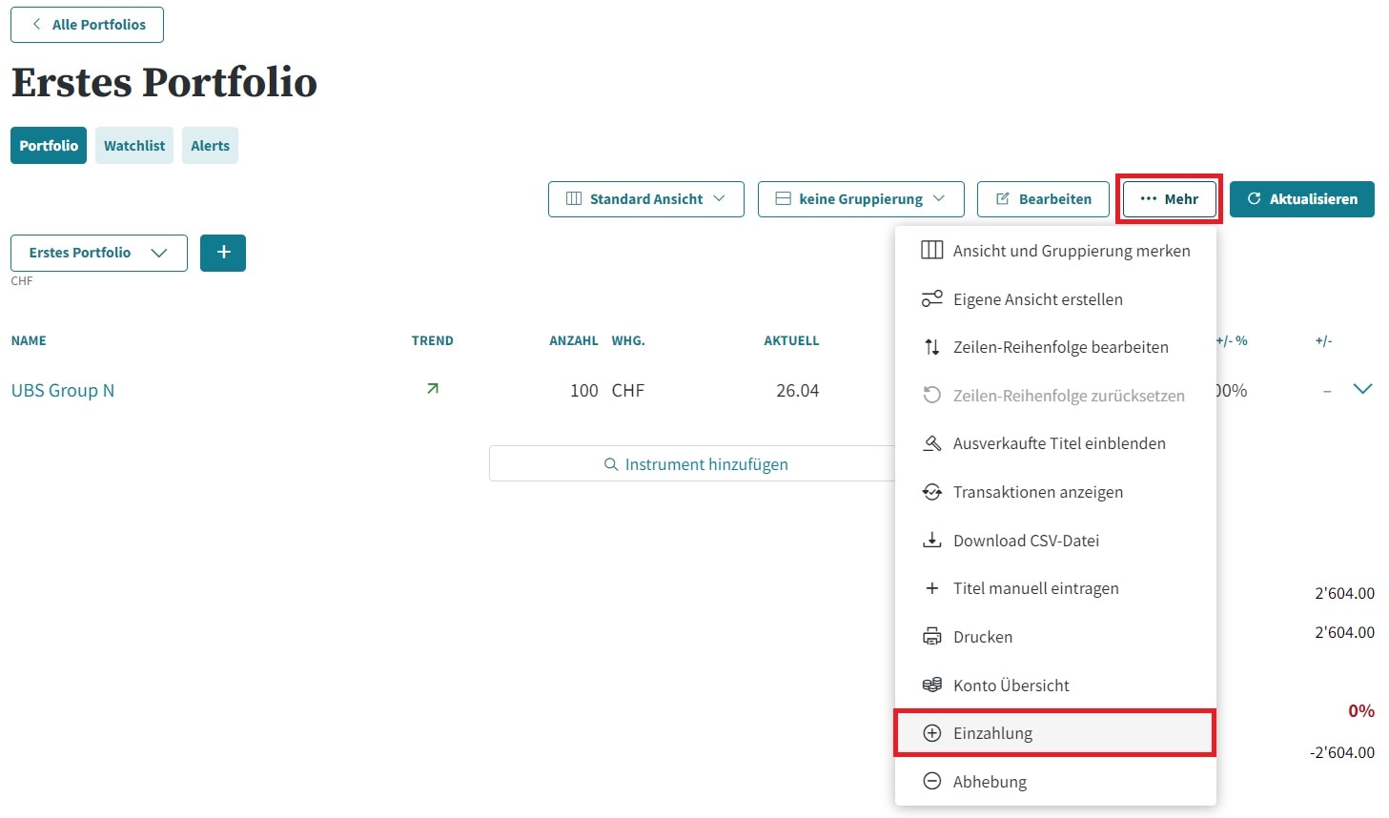The image size is (1389, 818).
Task: Click the circled plus icon for Einzahlung
Action: pyautogui.click(x=931, y=733)
